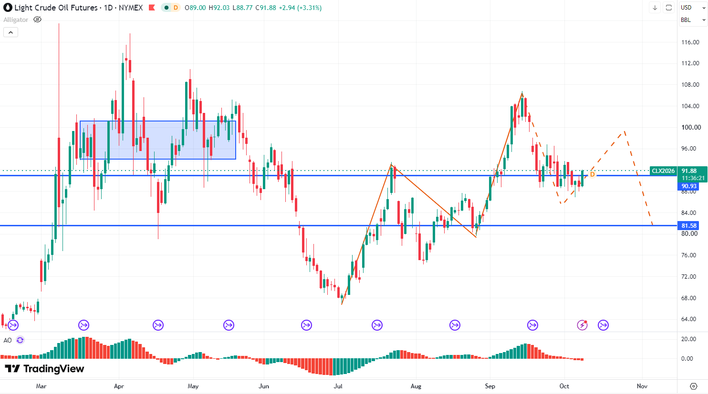The image size is (708, 394).
Task: Click the 91.88 current price tag
Action: click(689, 171)
